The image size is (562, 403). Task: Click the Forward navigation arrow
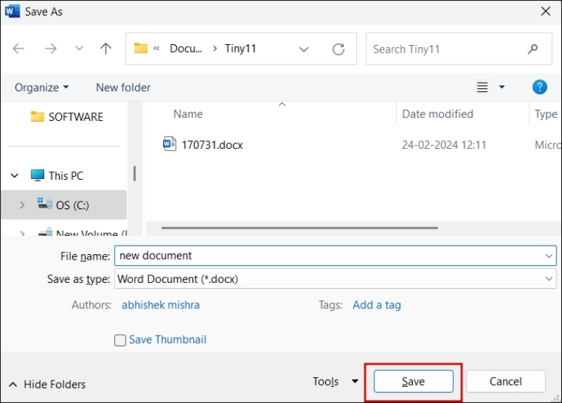click(51, 48)
